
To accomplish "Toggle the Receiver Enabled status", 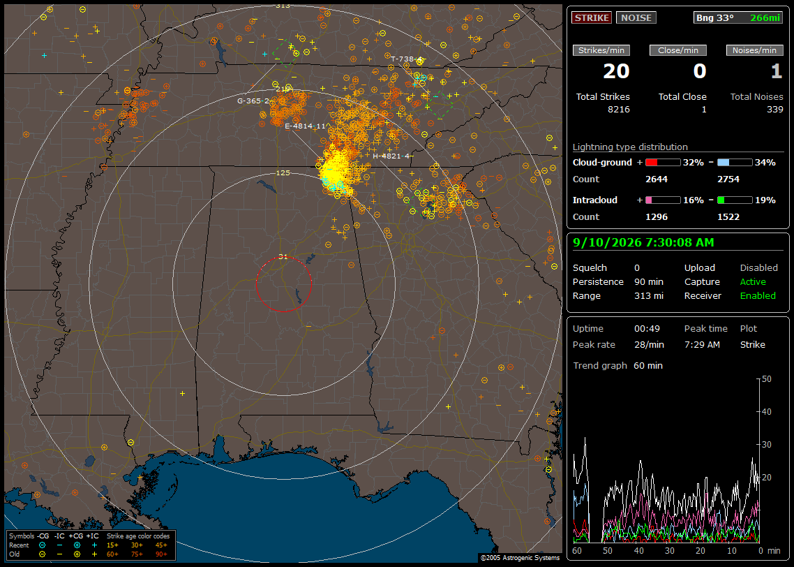I will pos(758,296).
